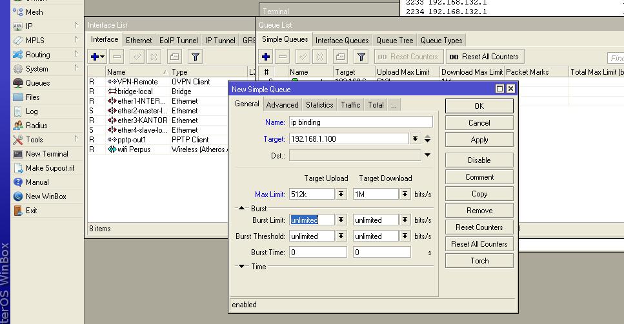Open Burst Threshold download dropdown
This screenshot has width=624, height=324.
(405, 236)
